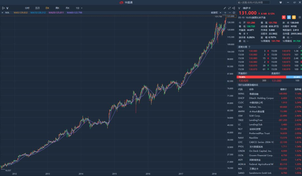Click the fullscreen chart expand icon
The width and height of the screenshot is (302, 176).
point(230,8)
